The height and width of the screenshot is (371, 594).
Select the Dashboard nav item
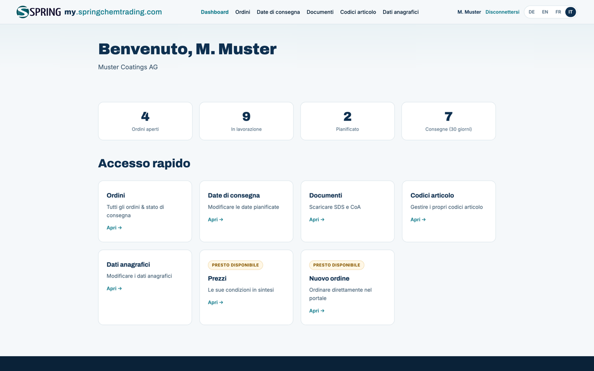(x=215, y=12)
